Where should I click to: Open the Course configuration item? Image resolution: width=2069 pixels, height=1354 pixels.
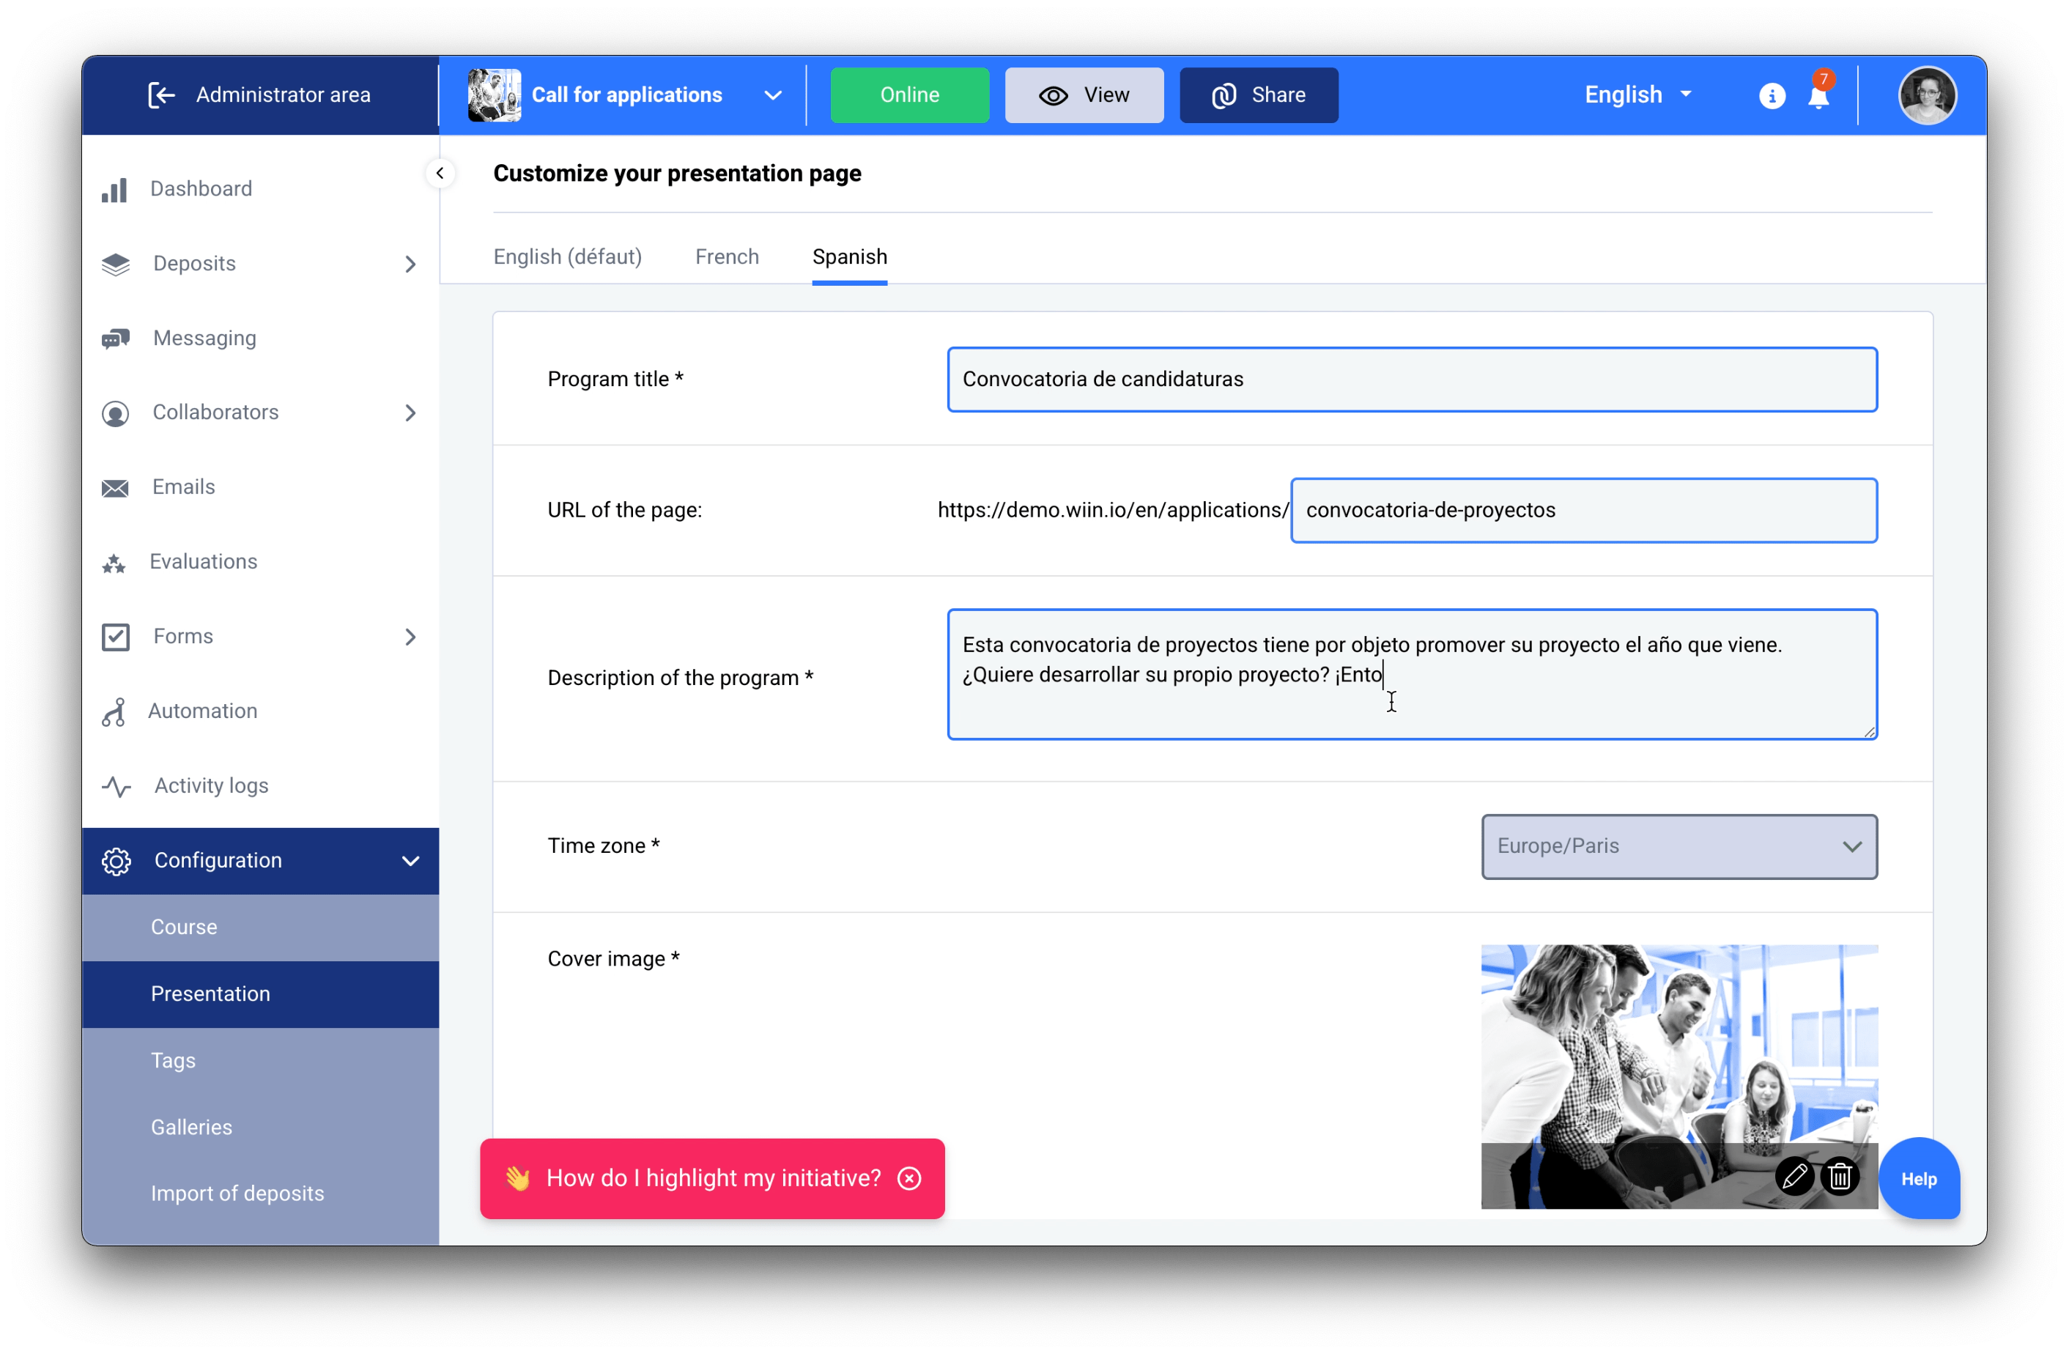(260, 927)
